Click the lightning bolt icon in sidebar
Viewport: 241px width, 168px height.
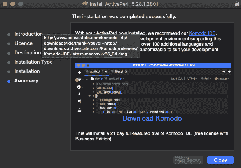point(79,94)
